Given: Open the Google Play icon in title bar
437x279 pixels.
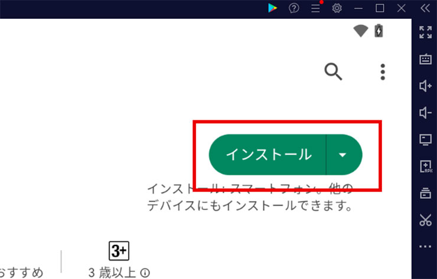Looking at the screenshot, I should [272, 8].
